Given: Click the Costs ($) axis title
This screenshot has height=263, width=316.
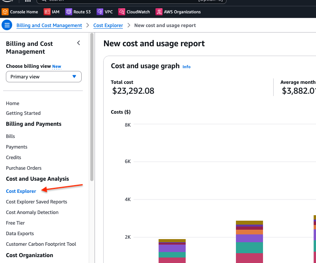Looking at the screenshot, I should (x=121, y=112).
